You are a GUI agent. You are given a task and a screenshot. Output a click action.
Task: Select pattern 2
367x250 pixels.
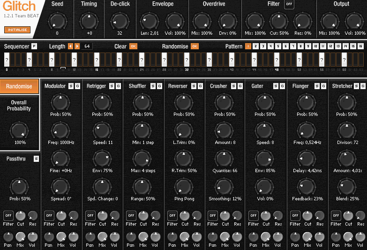(x=255, y=46)
